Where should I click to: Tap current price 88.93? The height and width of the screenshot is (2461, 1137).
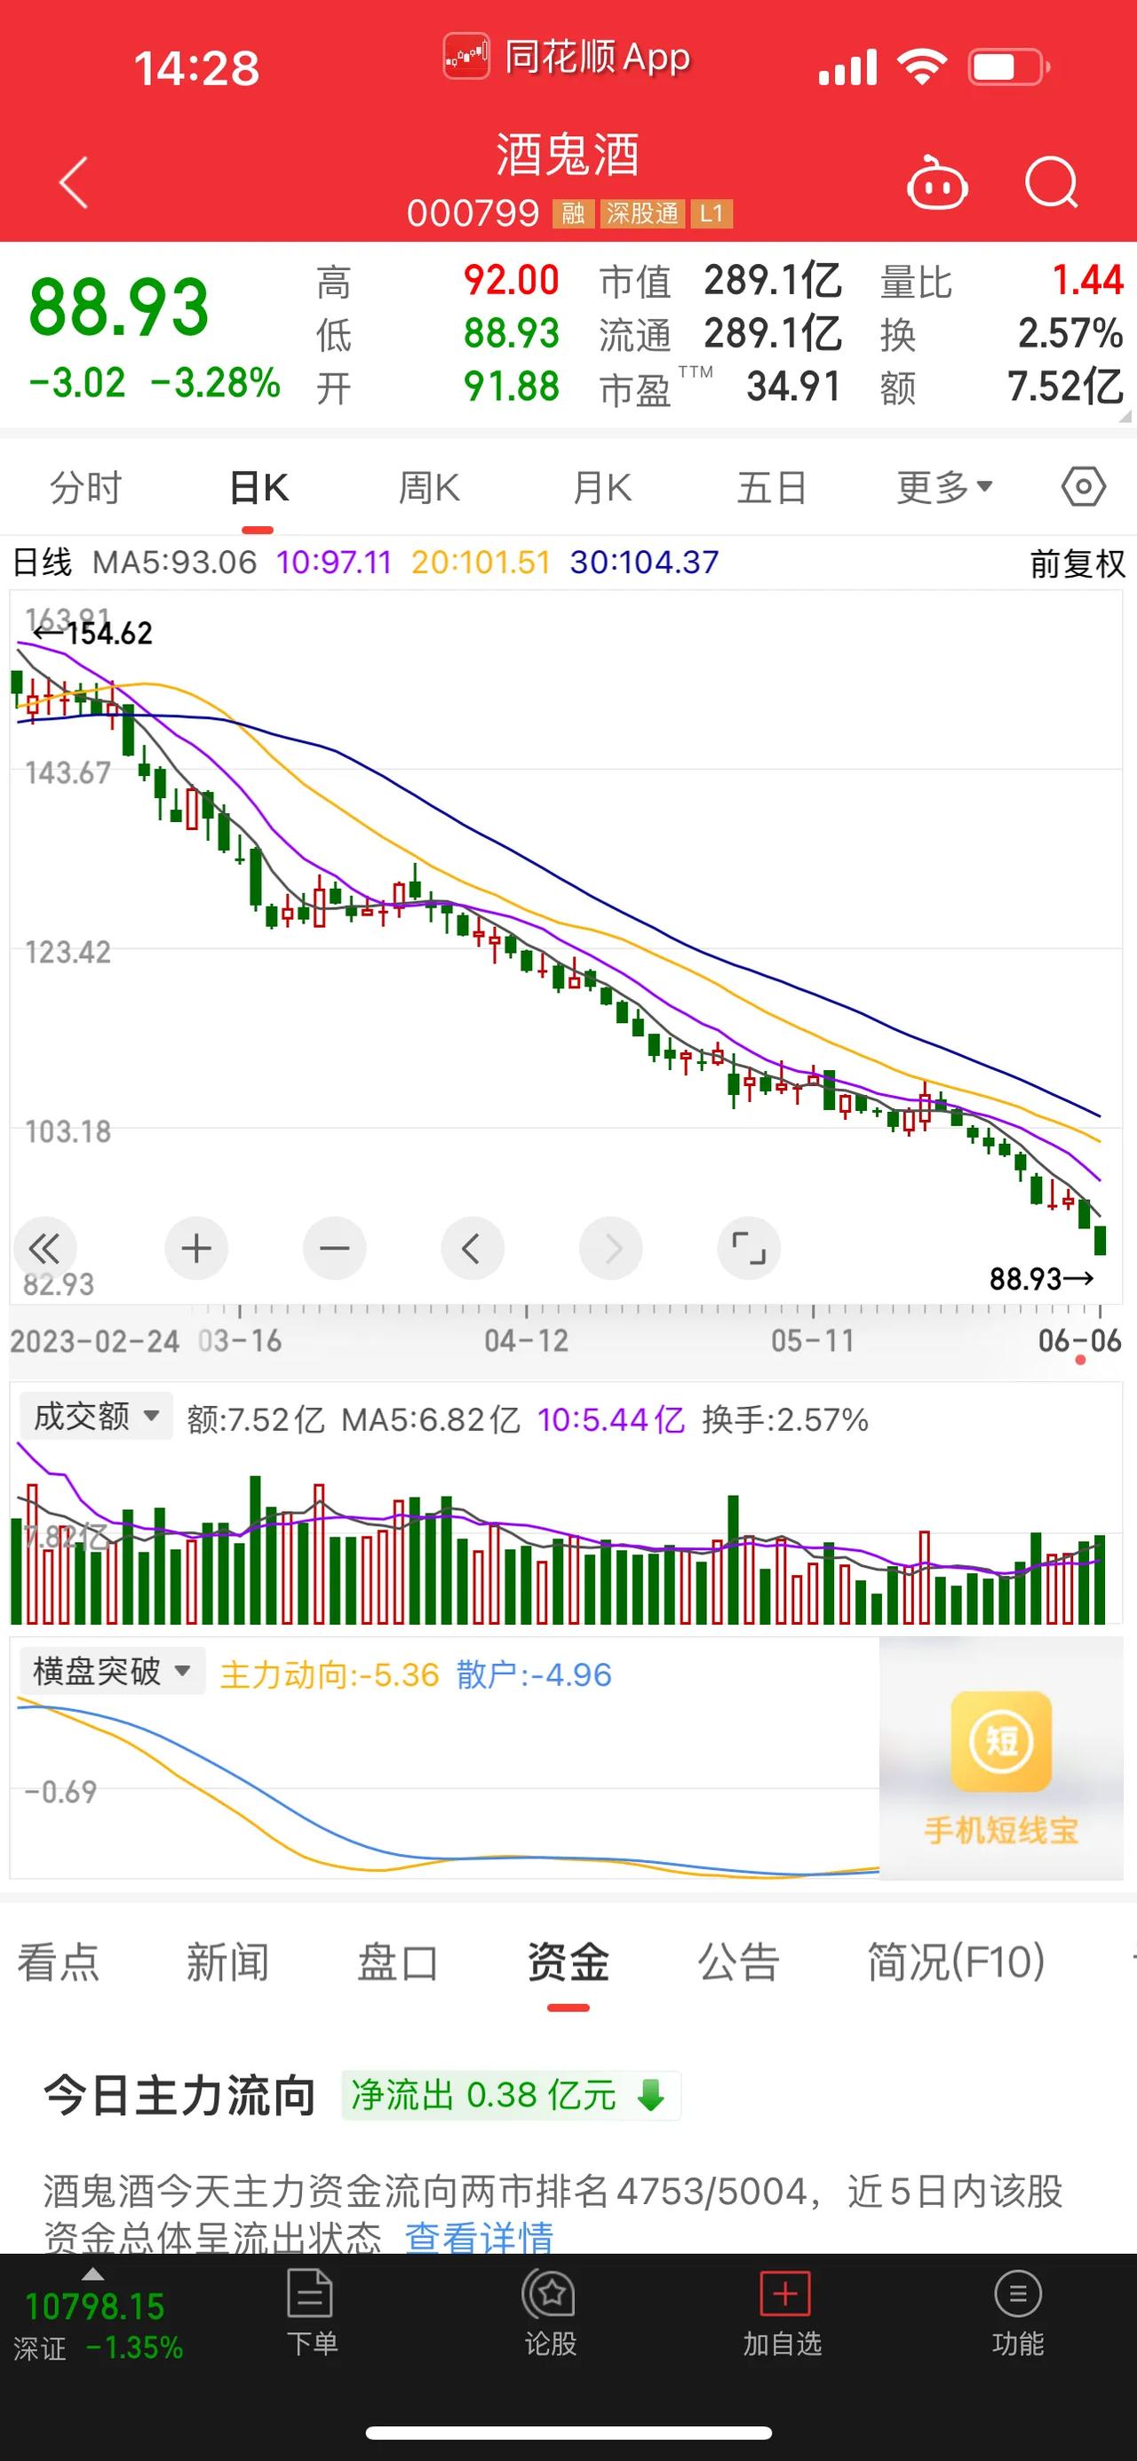pyautogui.click(x=118, y=308)
